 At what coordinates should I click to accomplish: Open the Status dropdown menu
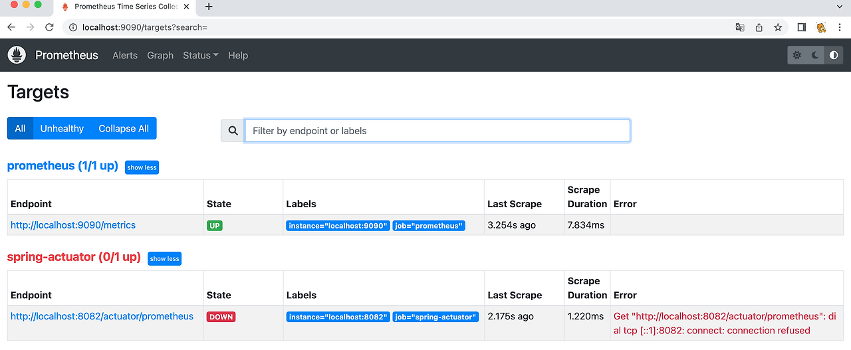(200, 56)
